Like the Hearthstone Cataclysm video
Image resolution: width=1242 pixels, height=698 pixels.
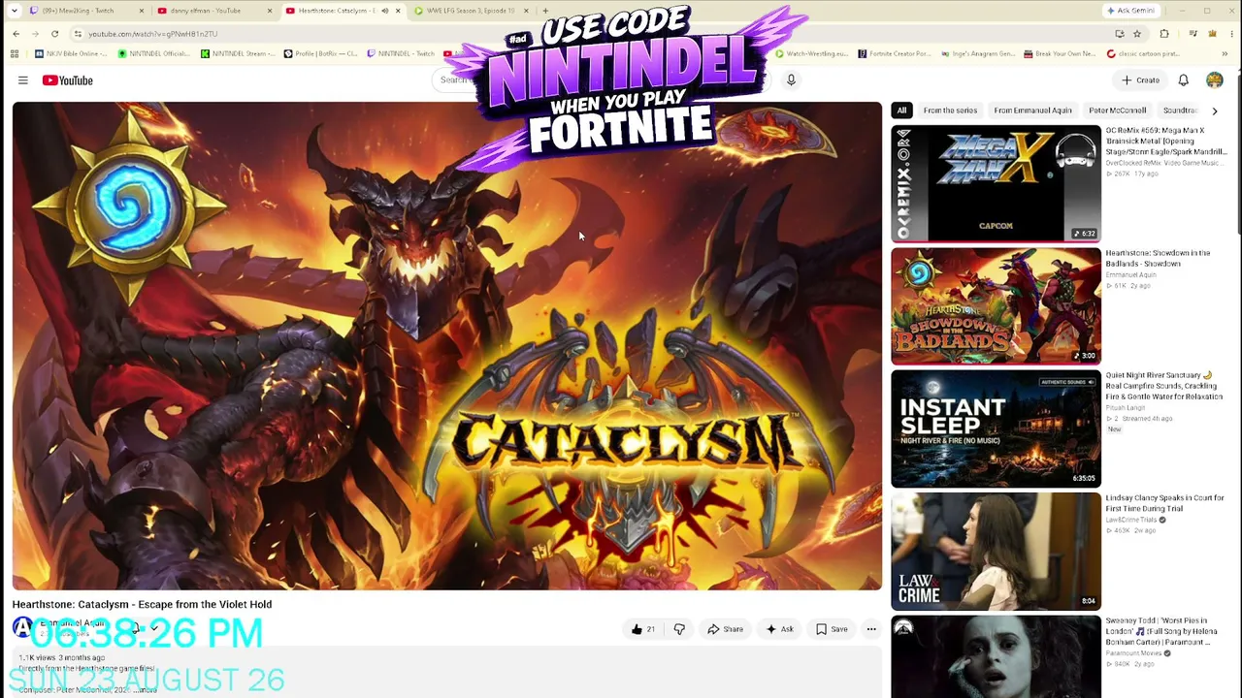[x=642, y=629]
